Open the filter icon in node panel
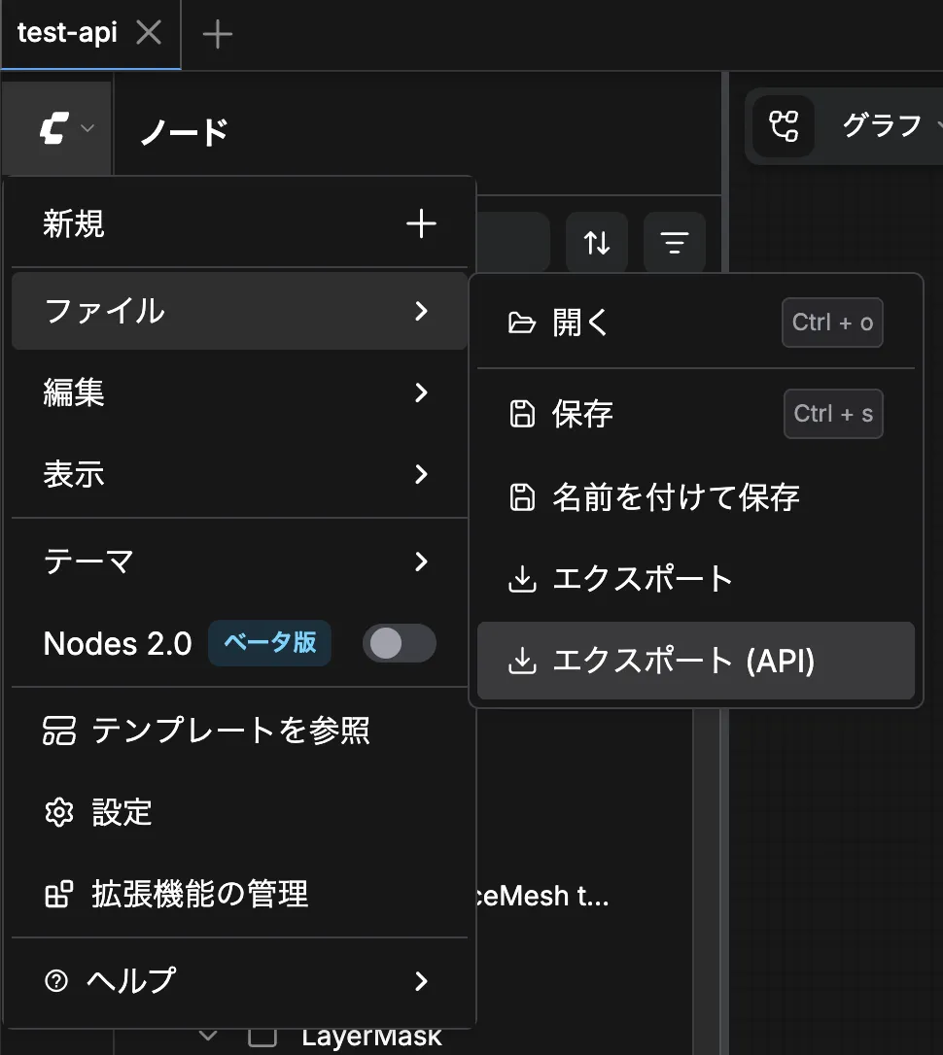 [675, 243]
